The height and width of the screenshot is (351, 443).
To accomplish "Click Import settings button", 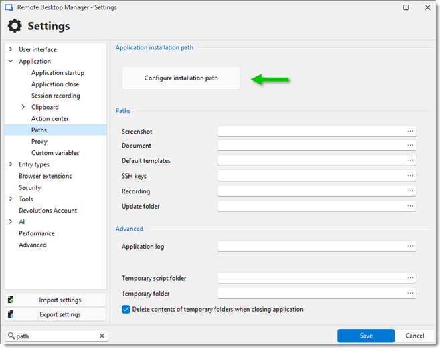I will point(56,300).
